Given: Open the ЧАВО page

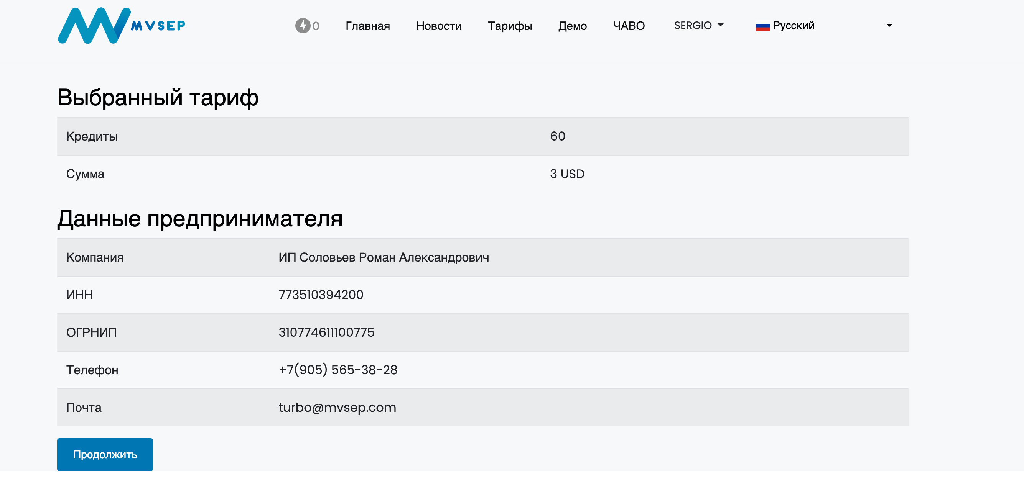Looking at the screenshot, I should [x=629, y=26].
